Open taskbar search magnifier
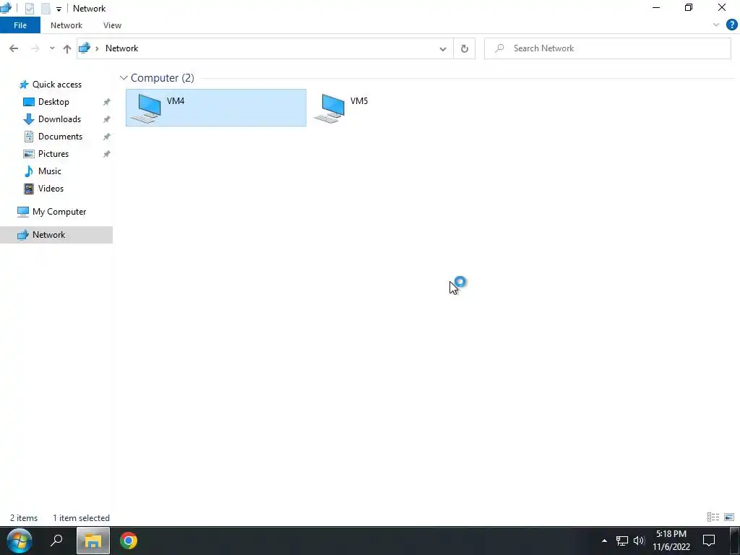740x555 pixels. coord(56,541)
